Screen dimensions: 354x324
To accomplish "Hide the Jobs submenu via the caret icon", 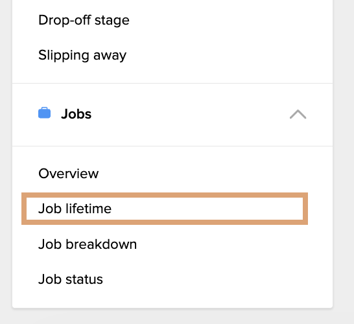I will [298, 114].
